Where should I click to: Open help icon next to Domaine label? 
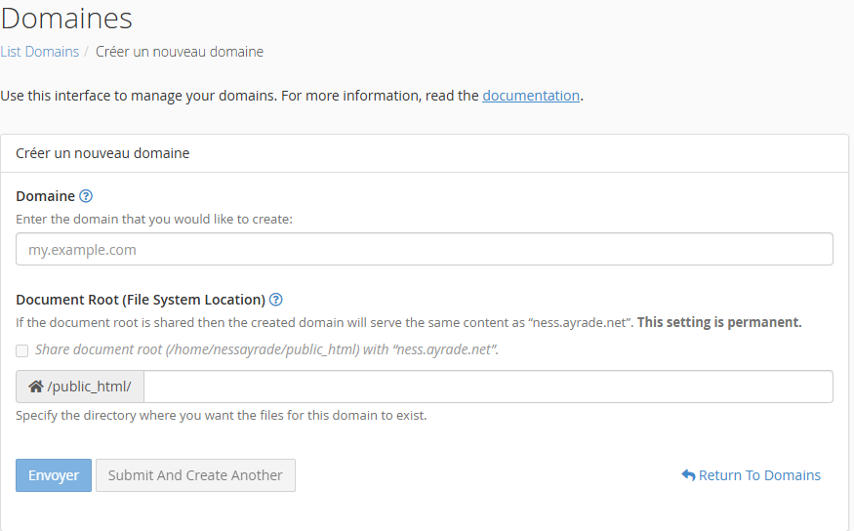[86, 196]
